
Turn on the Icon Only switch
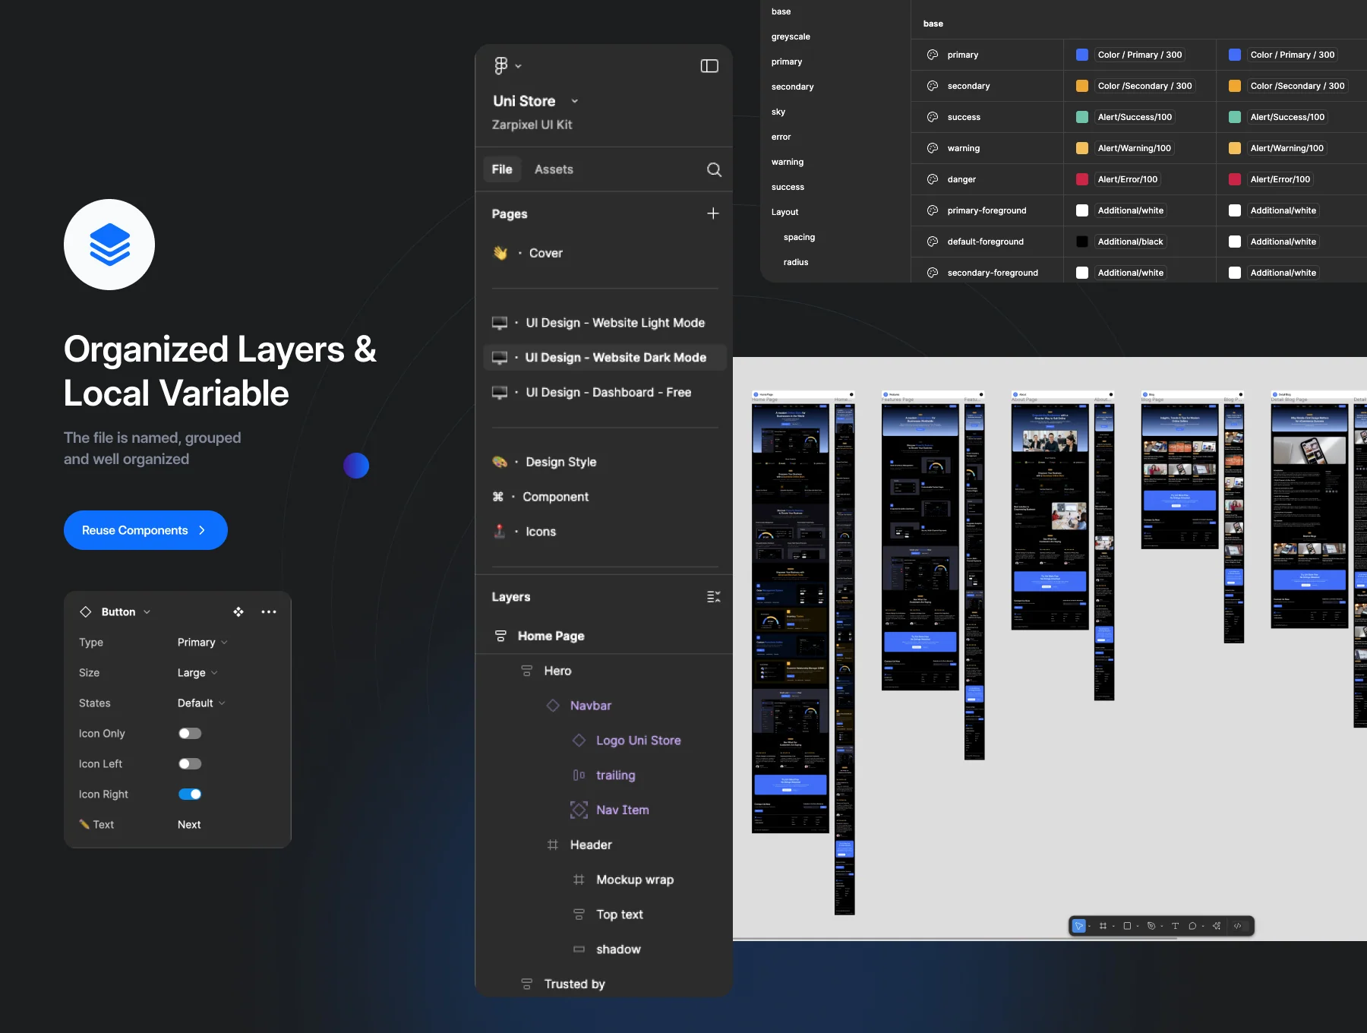[190, 734]
